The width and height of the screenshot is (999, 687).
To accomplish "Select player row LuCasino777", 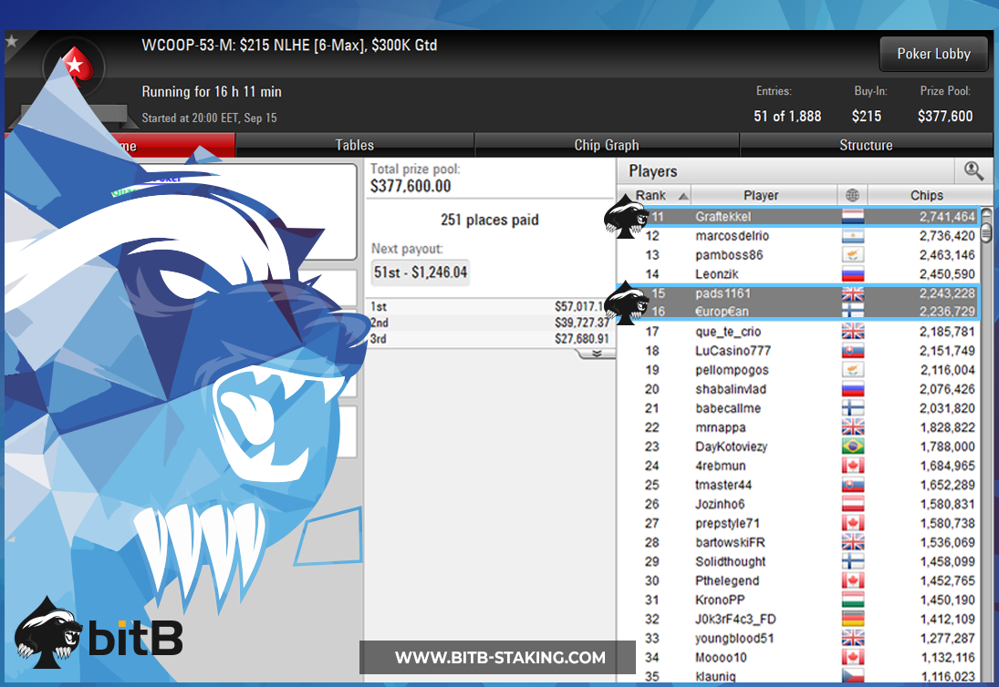I will (799, 351).
